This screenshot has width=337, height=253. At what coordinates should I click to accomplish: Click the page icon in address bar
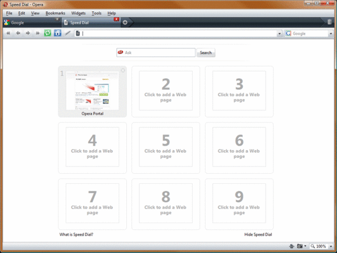click(78, 33)
